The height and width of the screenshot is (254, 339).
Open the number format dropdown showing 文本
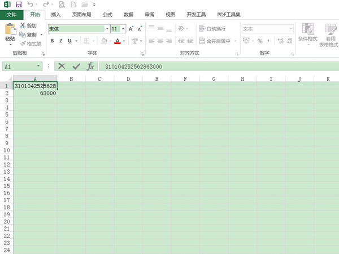tap(291, 28)
